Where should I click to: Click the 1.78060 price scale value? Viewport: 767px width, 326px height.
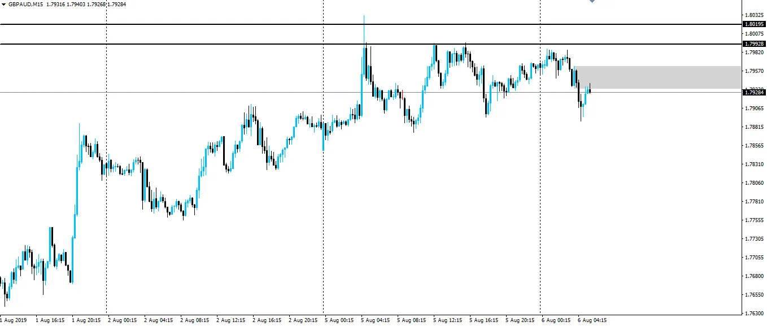[x=755, y=183]
